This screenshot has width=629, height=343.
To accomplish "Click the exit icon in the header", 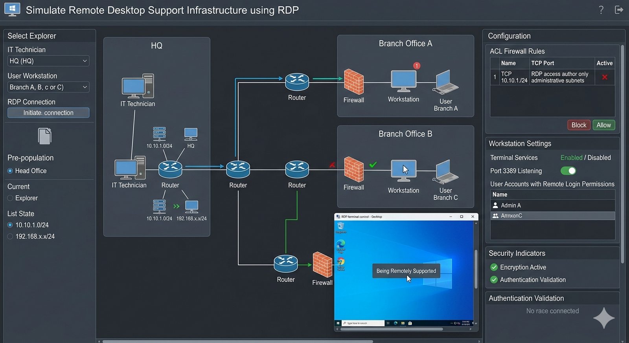I will coord(619,10).
